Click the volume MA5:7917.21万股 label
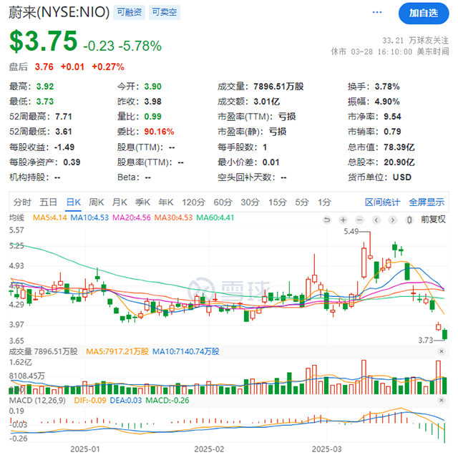 tap(117, 351)
